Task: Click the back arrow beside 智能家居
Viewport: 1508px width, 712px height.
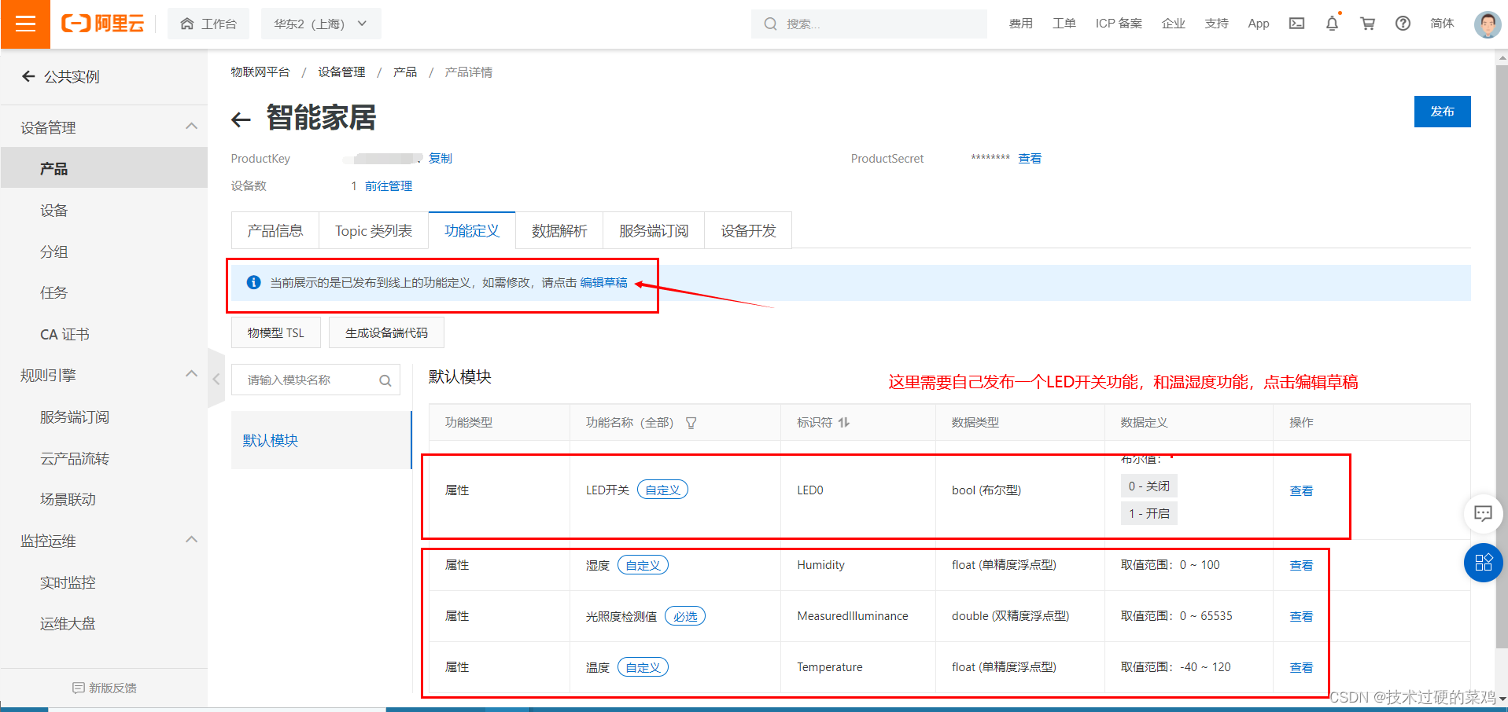Action: tap(241, 119)
